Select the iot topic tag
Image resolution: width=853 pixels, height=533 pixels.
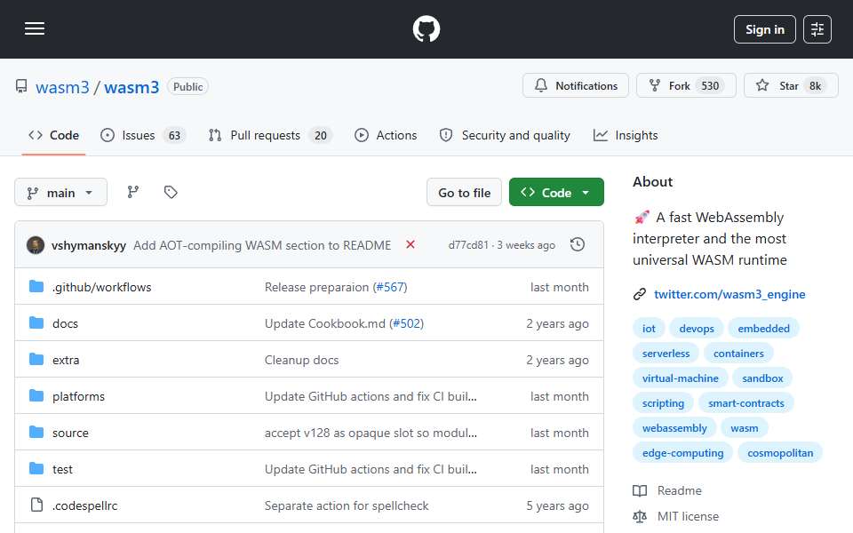pos(649,329)
